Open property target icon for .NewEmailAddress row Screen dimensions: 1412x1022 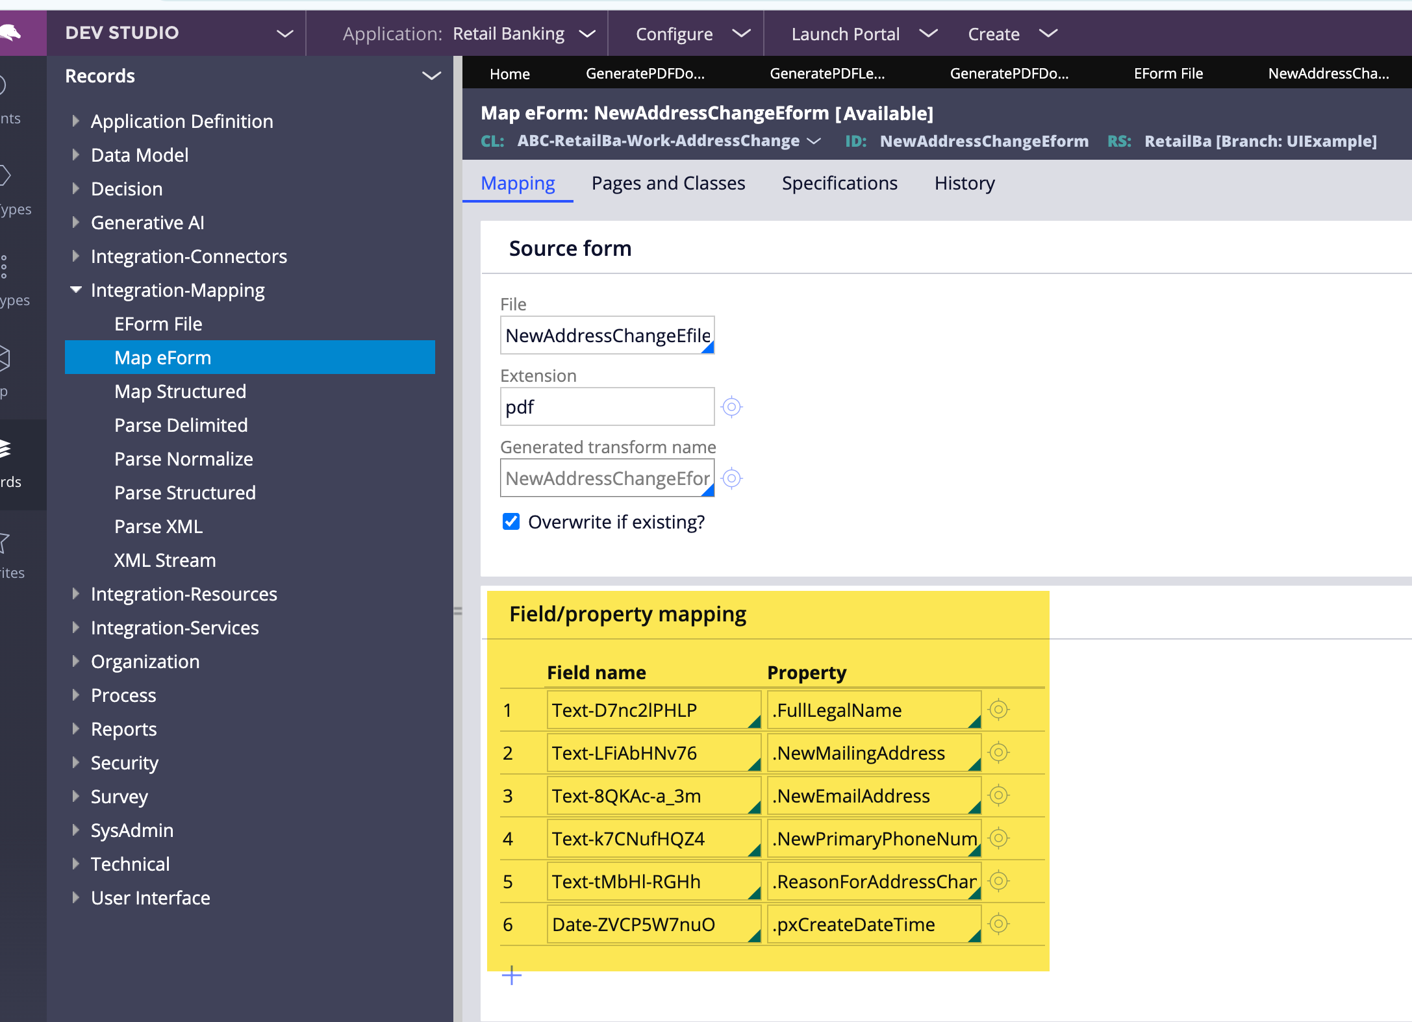pyautogui.click(x=999, y=795)
